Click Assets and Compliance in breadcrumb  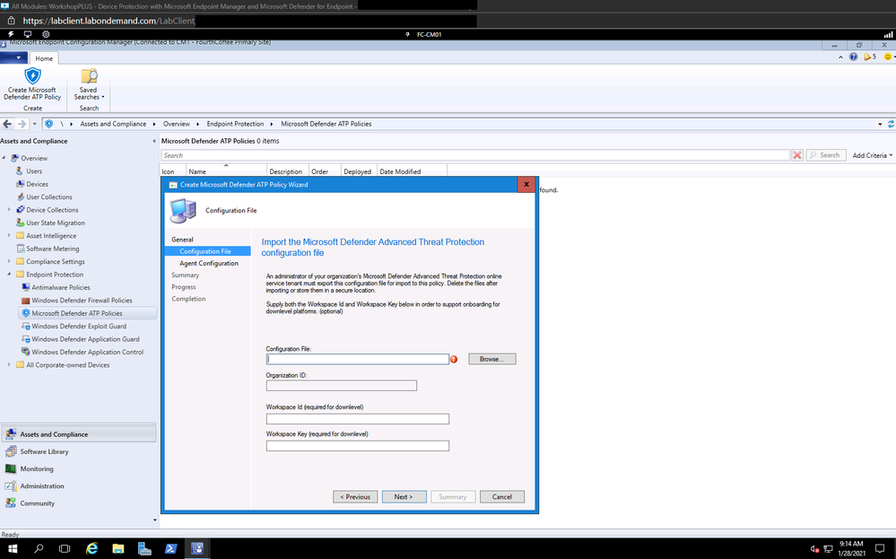pyautogui.click(x=113, y=124)
